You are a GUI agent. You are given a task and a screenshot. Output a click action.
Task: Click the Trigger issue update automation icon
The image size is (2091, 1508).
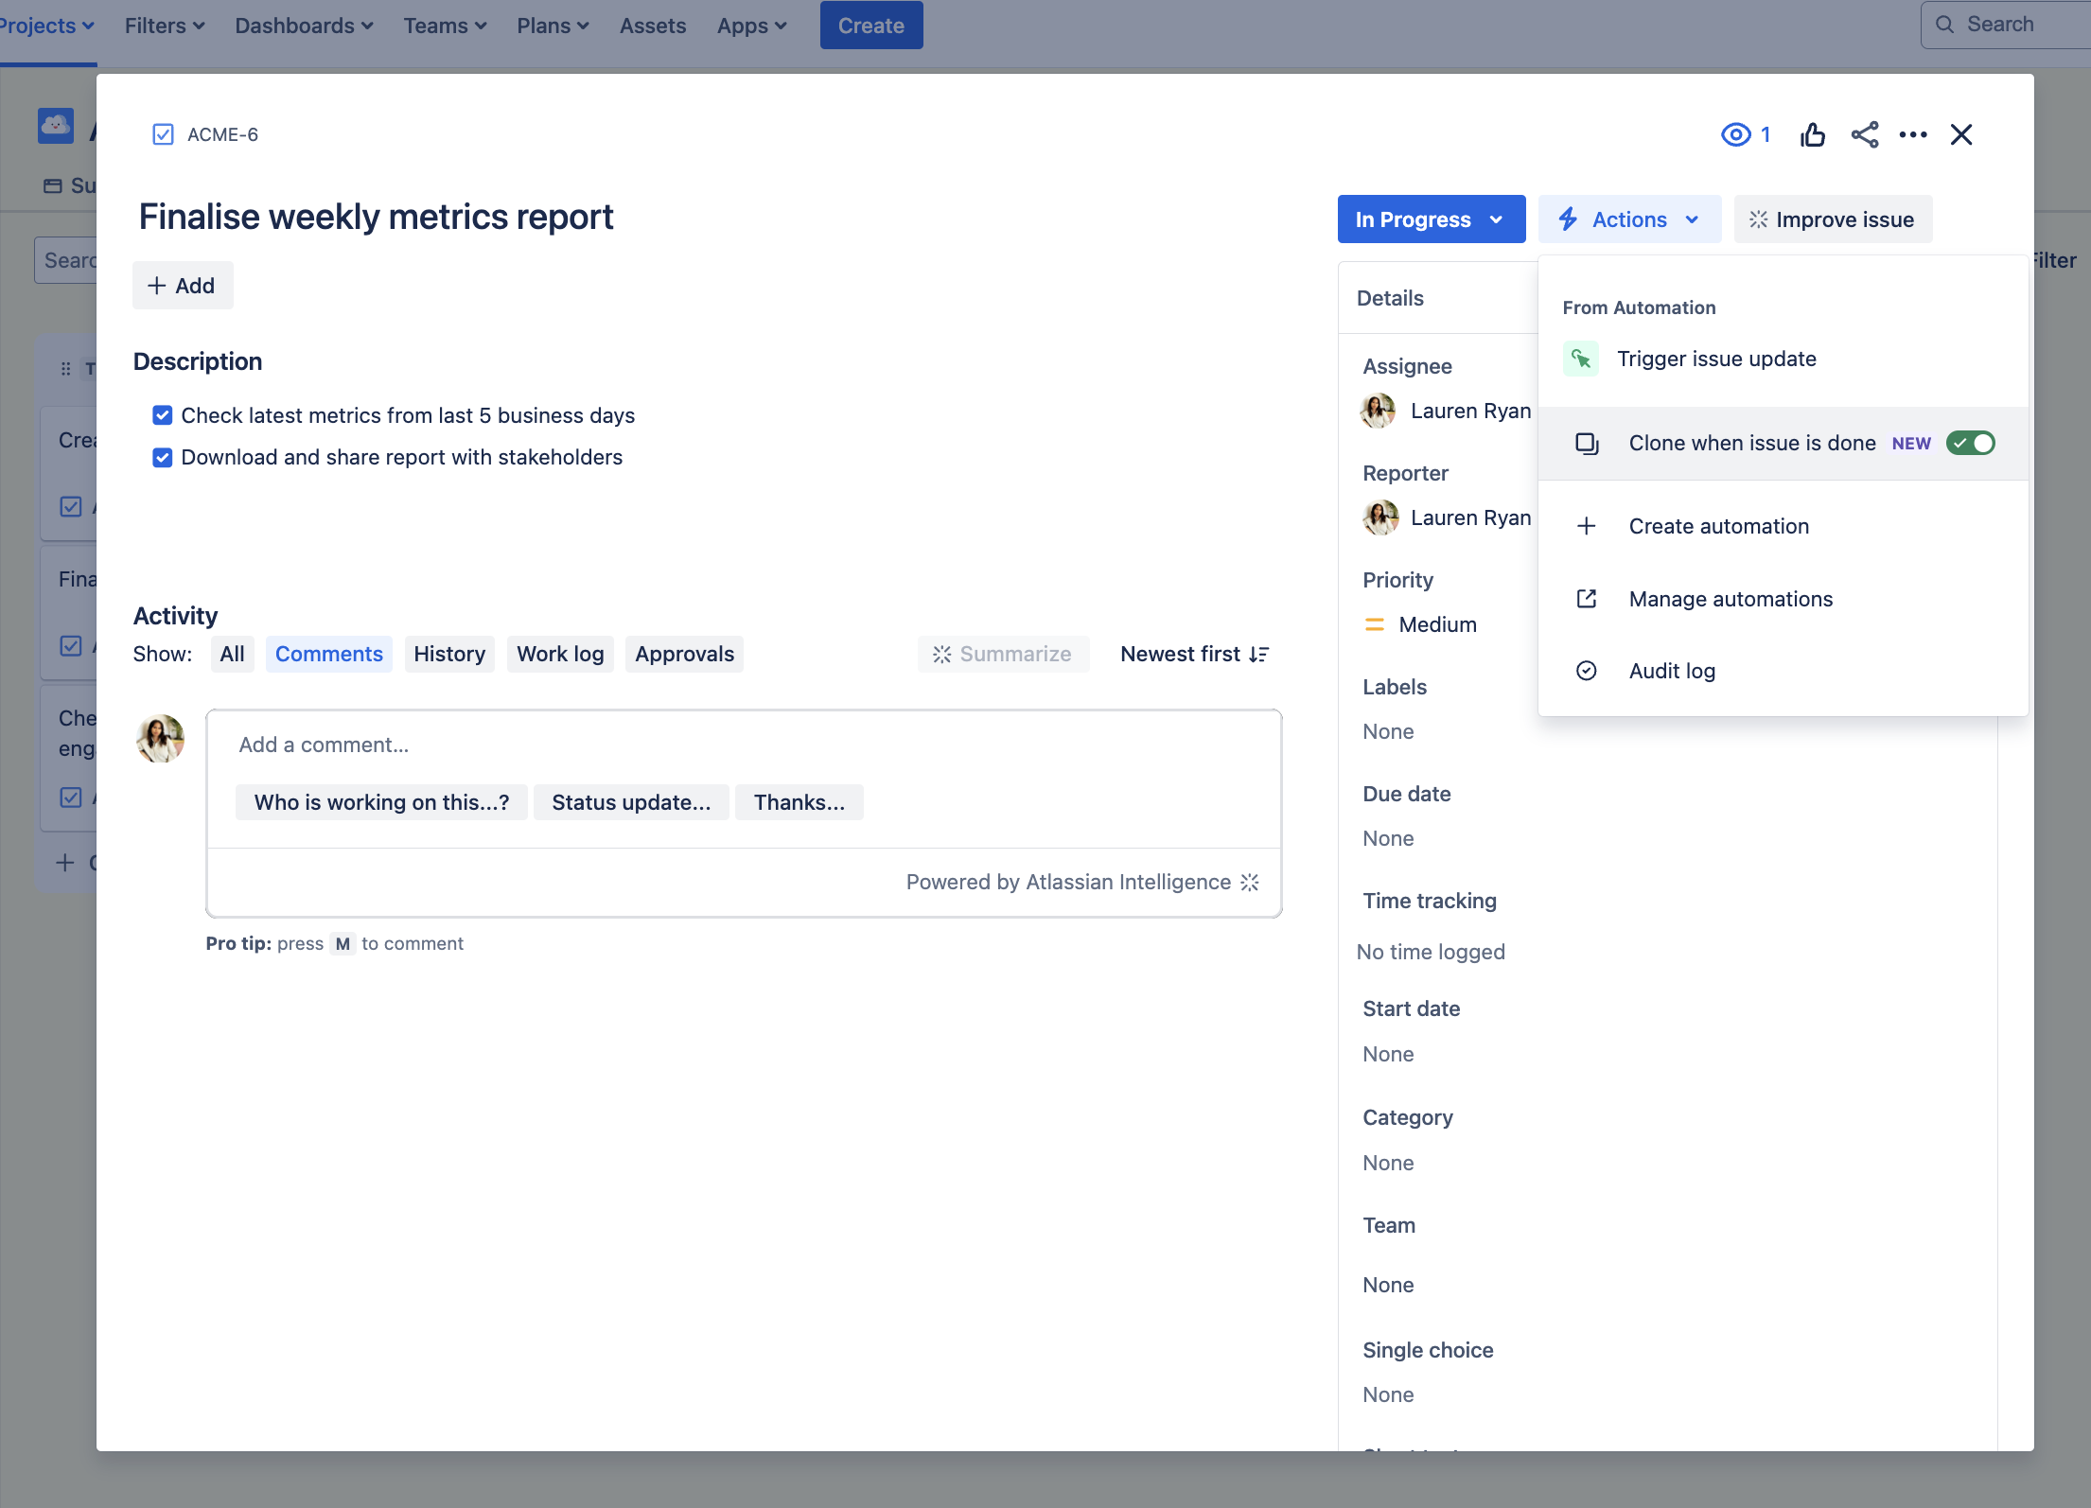(1583, 357)
